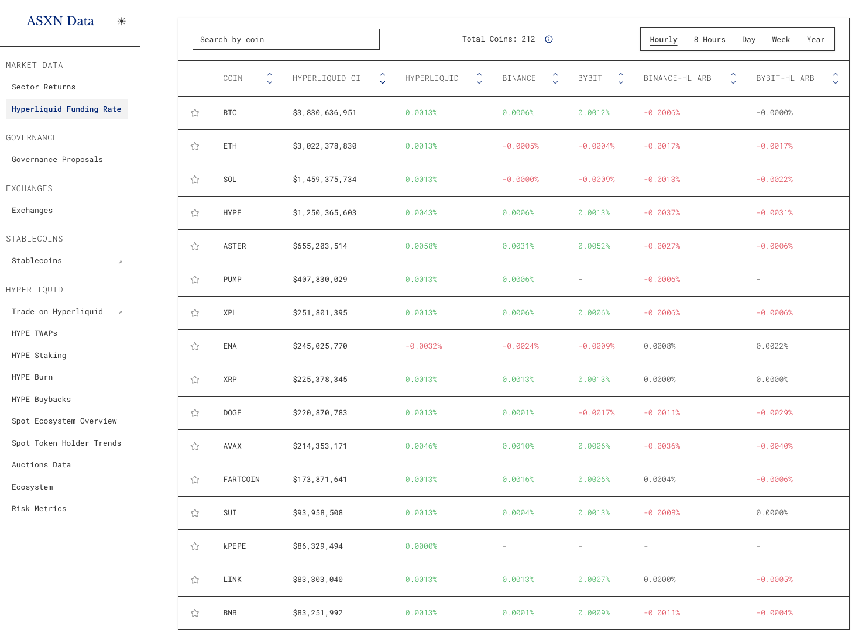This screenshot has width=852, height=630.
Task: Star the FARTCOIN row
Action: pos(195,480)
